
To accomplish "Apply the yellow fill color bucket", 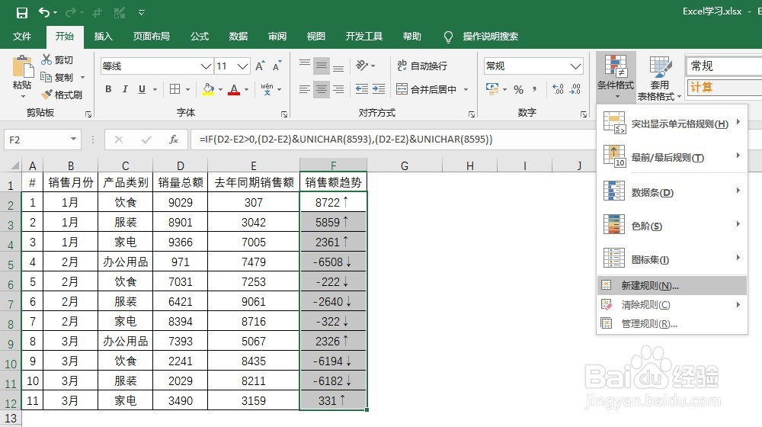I will point(209,89).
